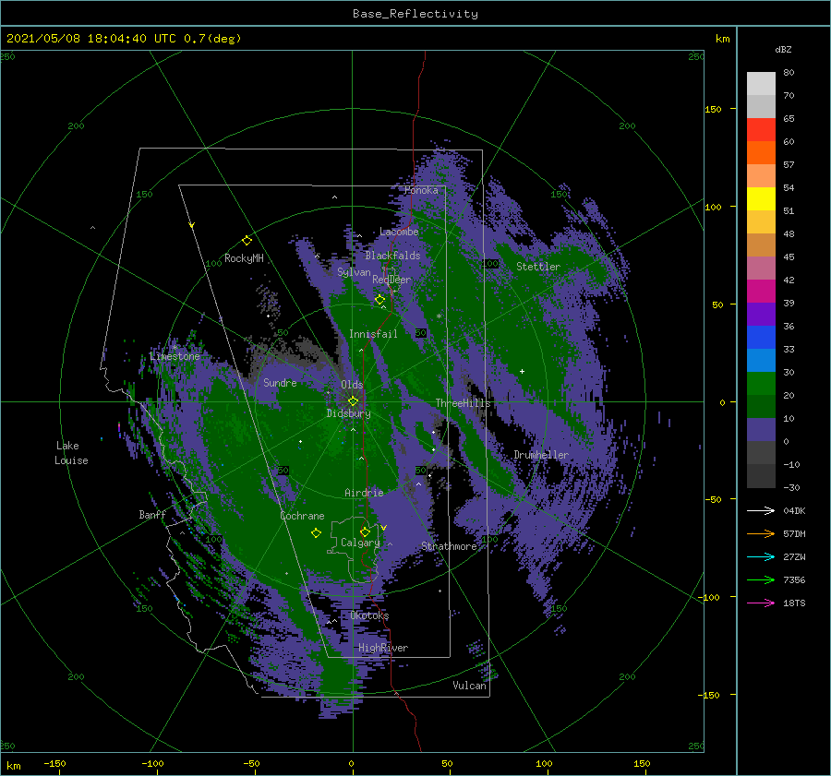
Task: Click the RockyMH label
Action: (244, 258)
